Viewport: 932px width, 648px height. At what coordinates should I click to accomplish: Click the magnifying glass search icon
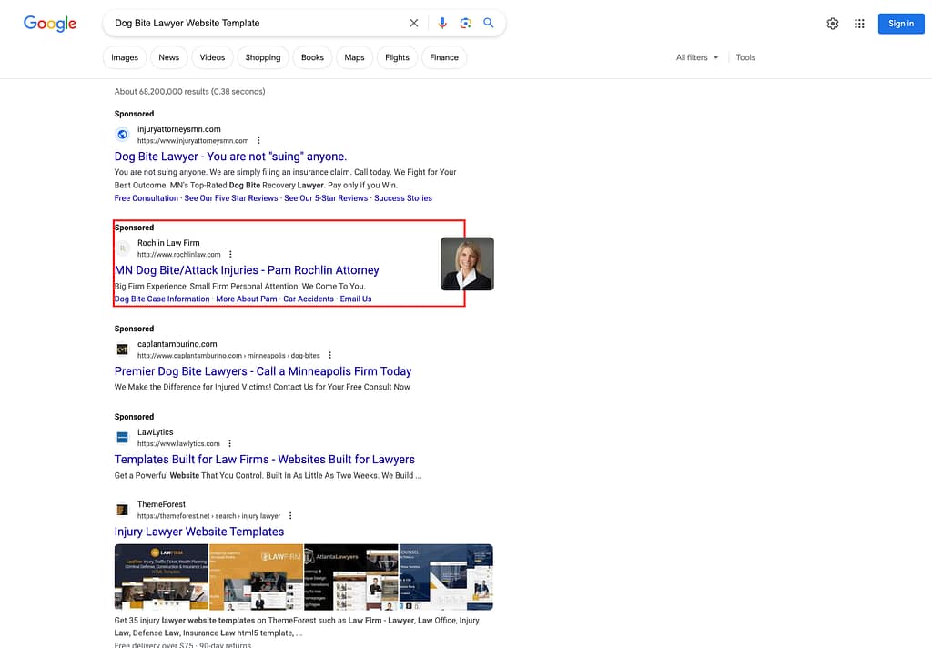(489, 23)
